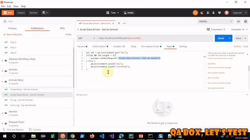Open the collection Runner
This screenshot has width=250, height=140.
pyautogui.click(x=34, y=13)
